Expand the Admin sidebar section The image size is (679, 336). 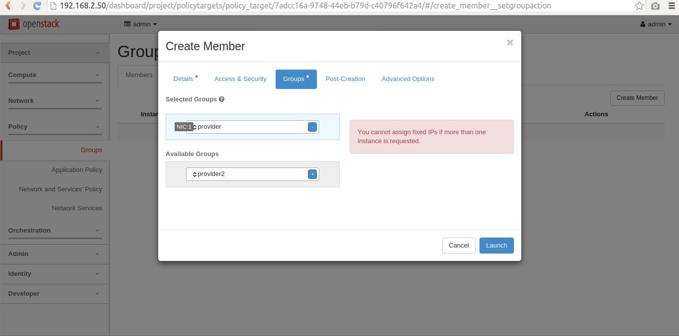point(55,254)
